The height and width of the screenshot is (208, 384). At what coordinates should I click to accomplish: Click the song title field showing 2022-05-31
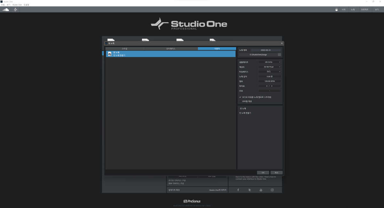click(266, 50)
